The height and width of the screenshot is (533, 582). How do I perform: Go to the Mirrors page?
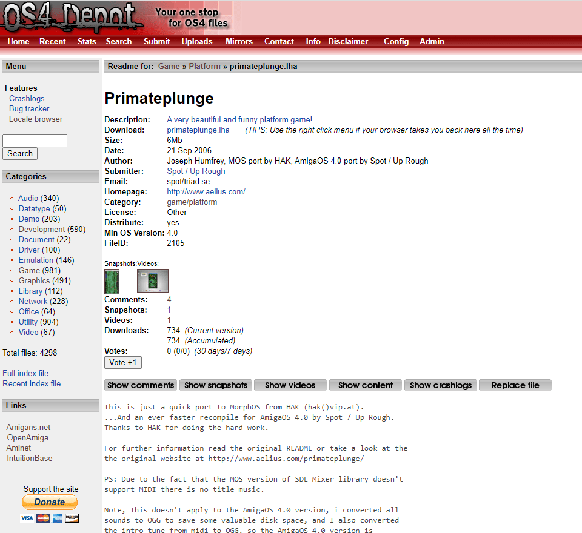[239, 42]
